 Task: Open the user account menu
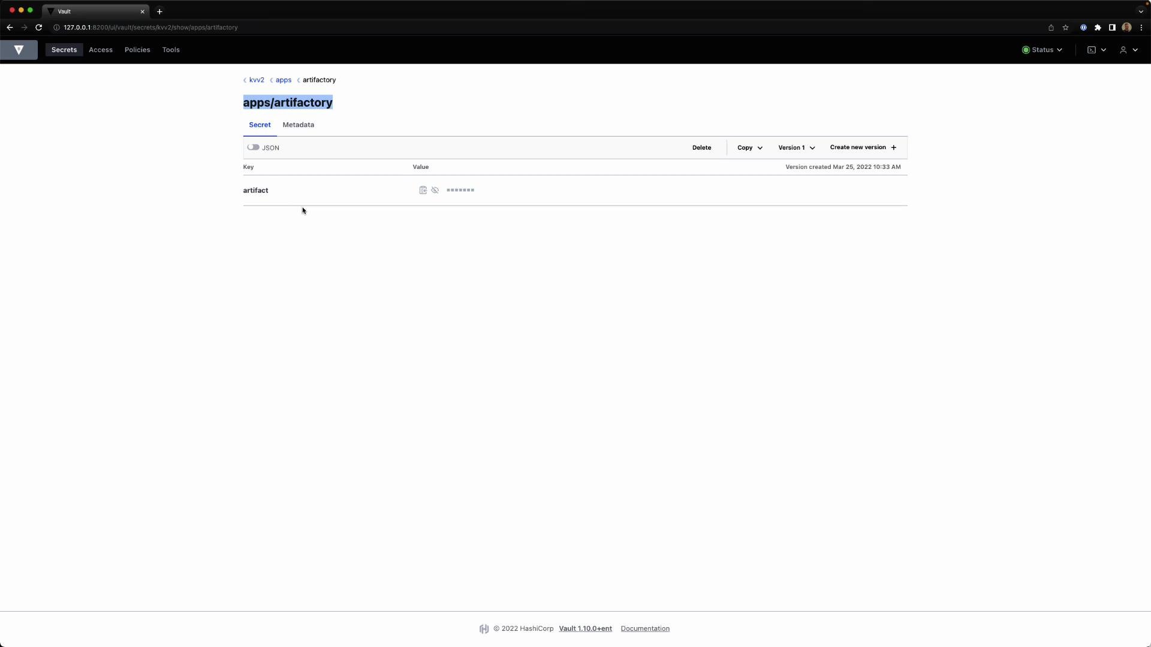[x=1129, y=50]
